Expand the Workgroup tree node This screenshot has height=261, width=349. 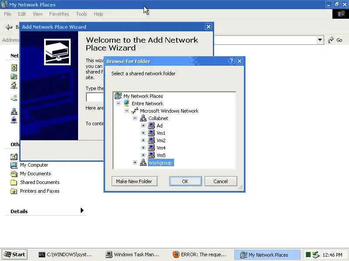[135, 162]
